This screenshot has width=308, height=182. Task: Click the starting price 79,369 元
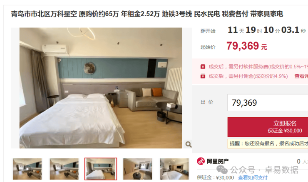tap(247, 46)
